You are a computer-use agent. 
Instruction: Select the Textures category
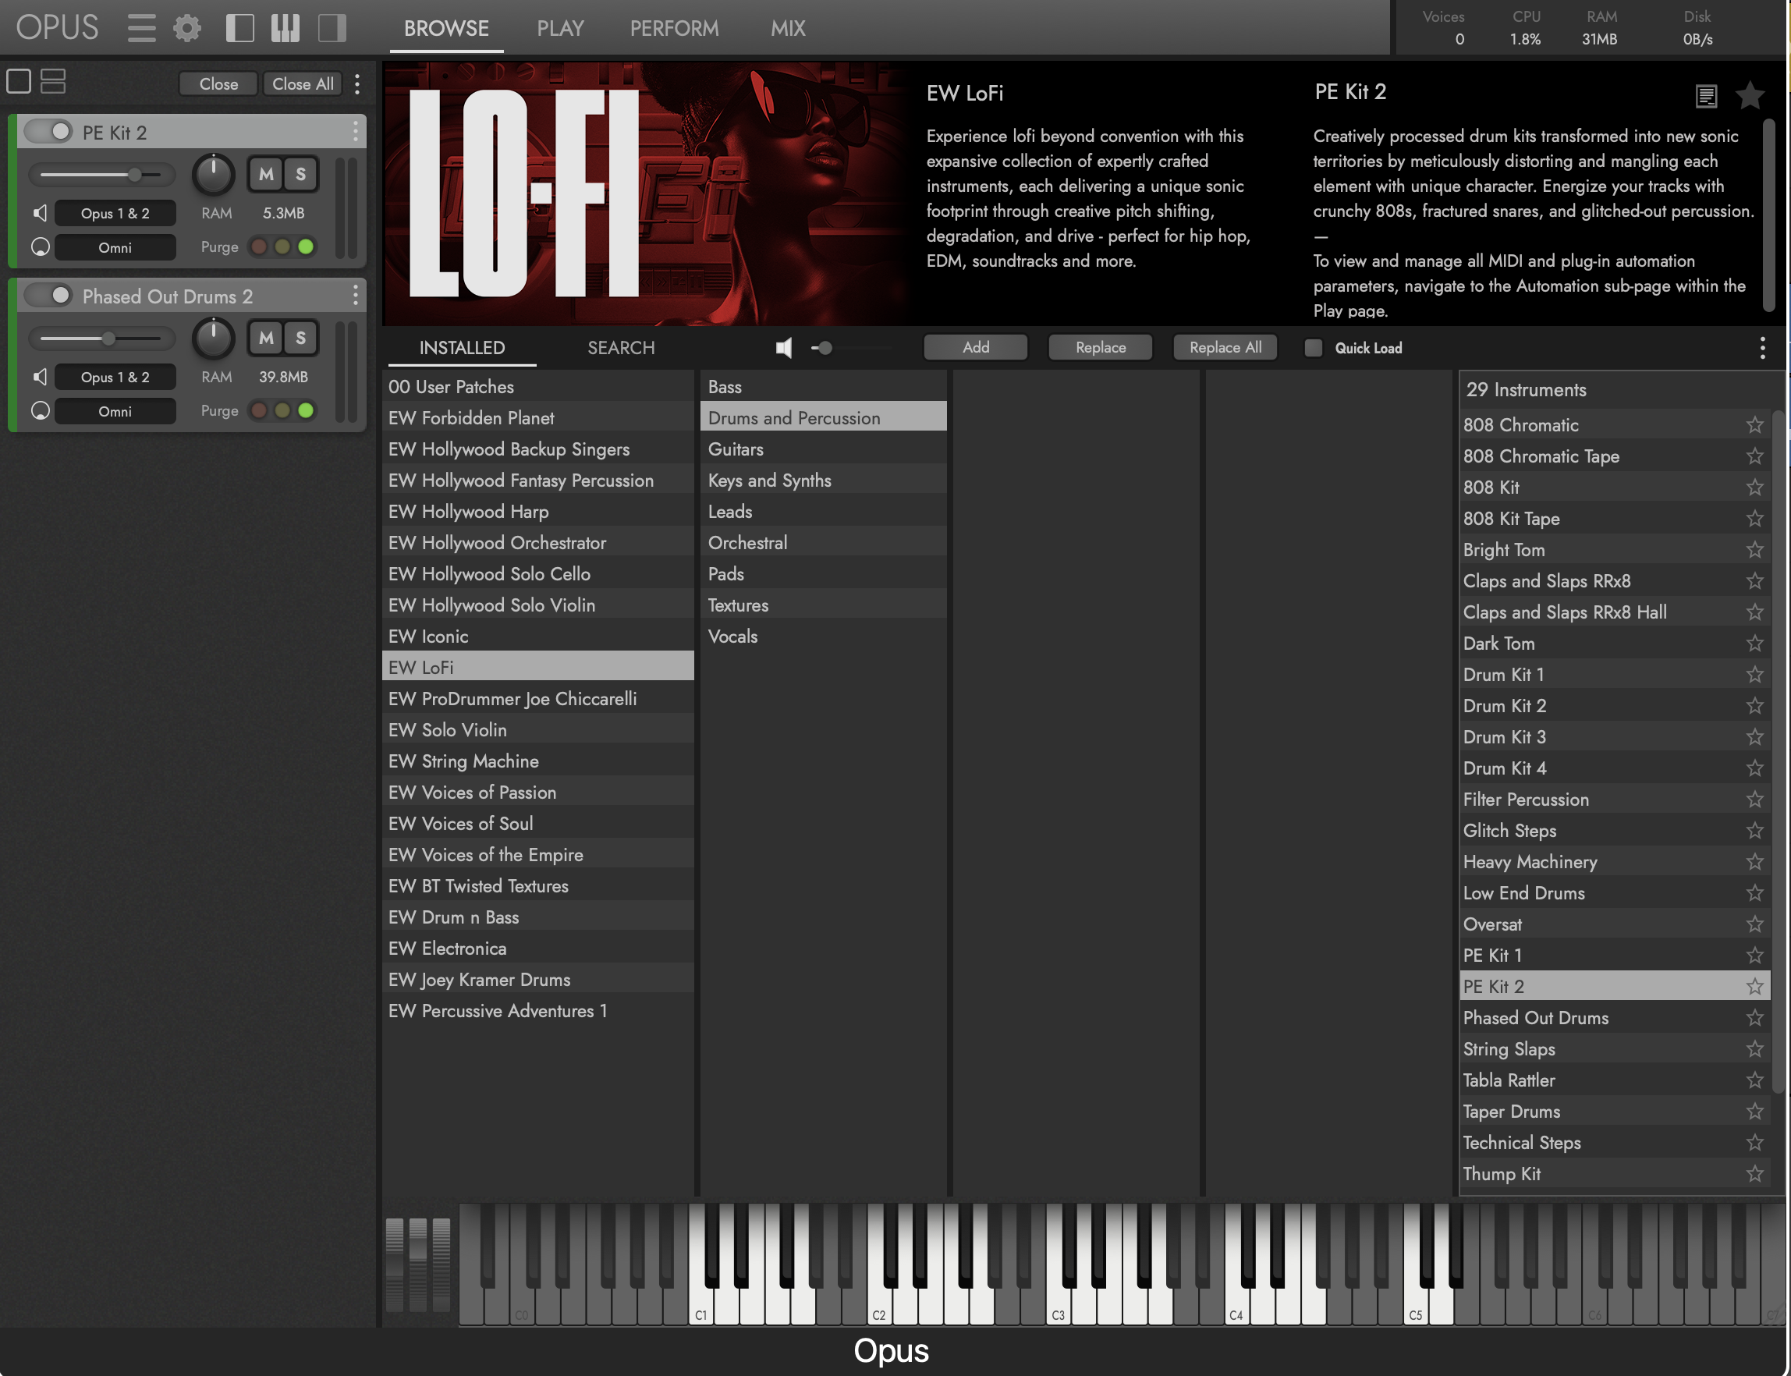(x=823, y=605)
